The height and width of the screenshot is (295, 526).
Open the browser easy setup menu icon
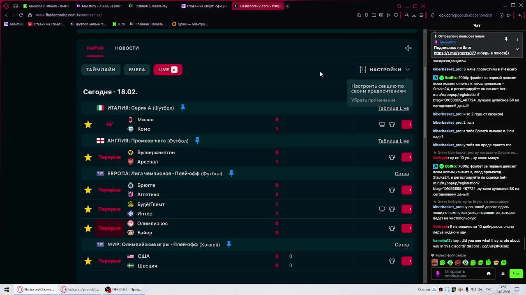(421, 15)
